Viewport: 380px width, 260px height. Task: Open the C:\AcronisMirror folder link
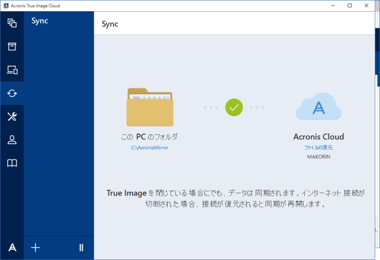(x=150, y=147)
